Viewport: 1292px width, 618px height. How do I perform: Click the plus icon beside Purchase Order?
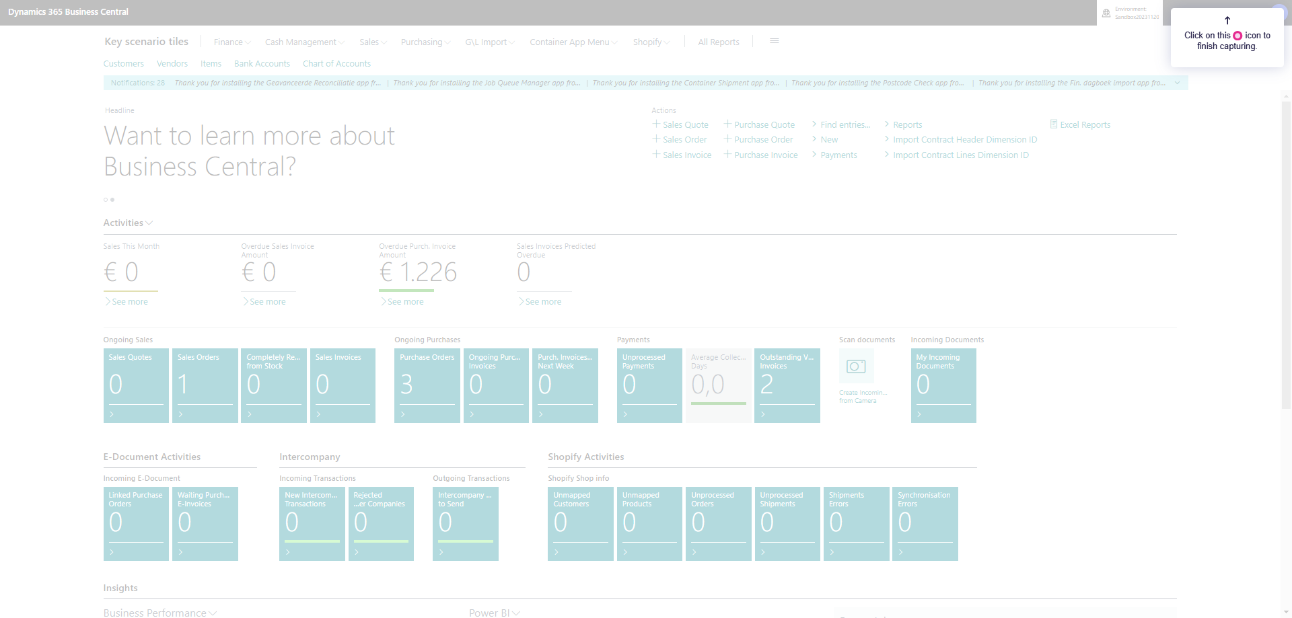click(727, 139)
